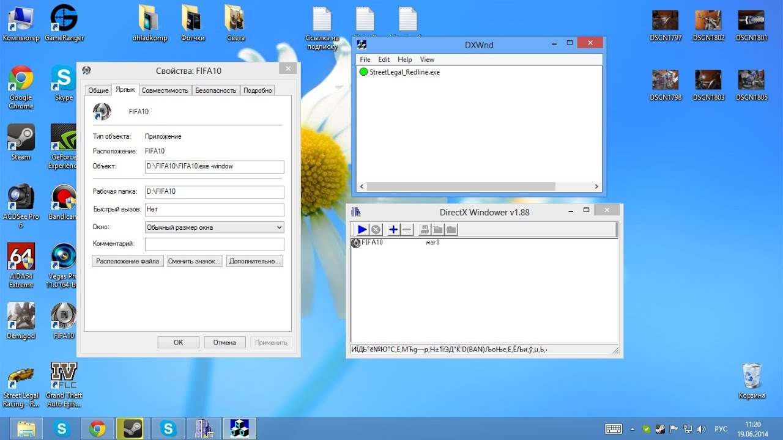Click the Grand Theft Auto Episodes desktop icon
This screenshot has width=783, height=440.
64,384
